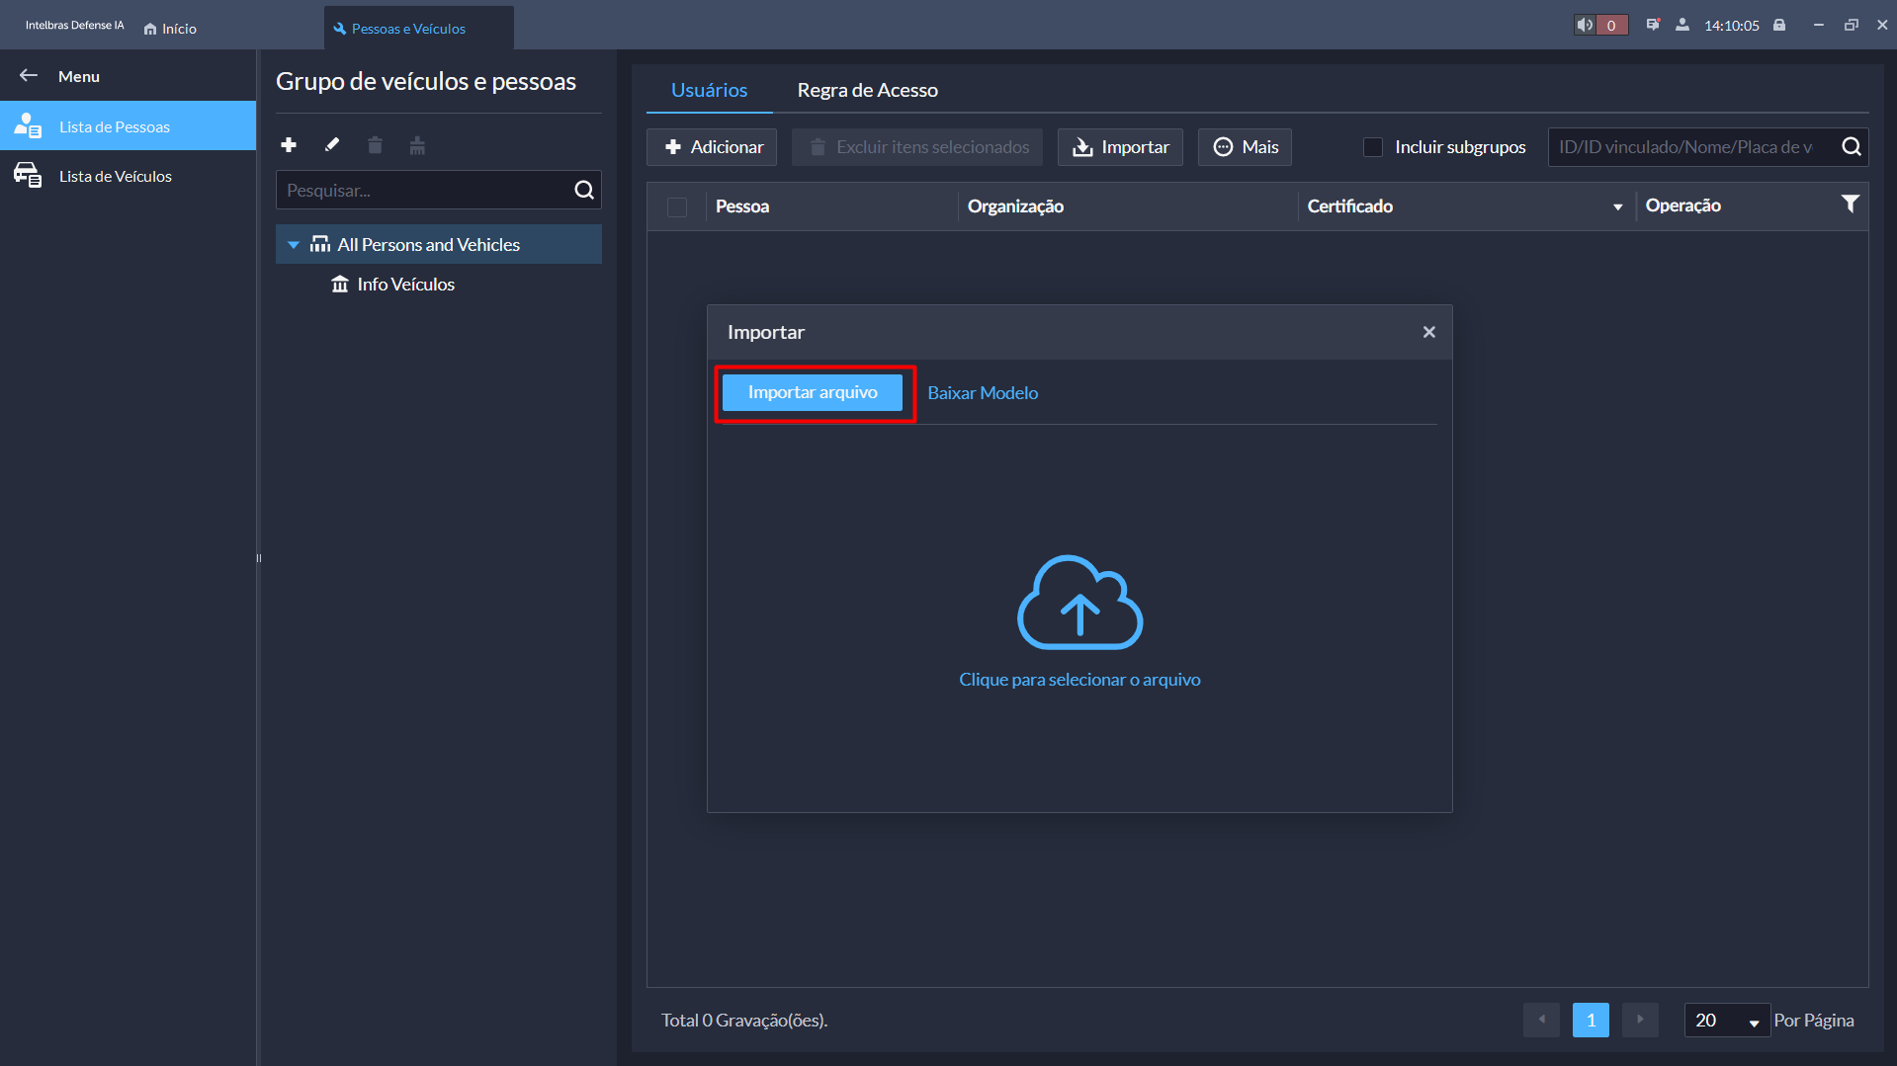This screenshot has width=1897, height=1066.
Task: Open Lista de Veículos in sidebar
Action: click(116, 176)
